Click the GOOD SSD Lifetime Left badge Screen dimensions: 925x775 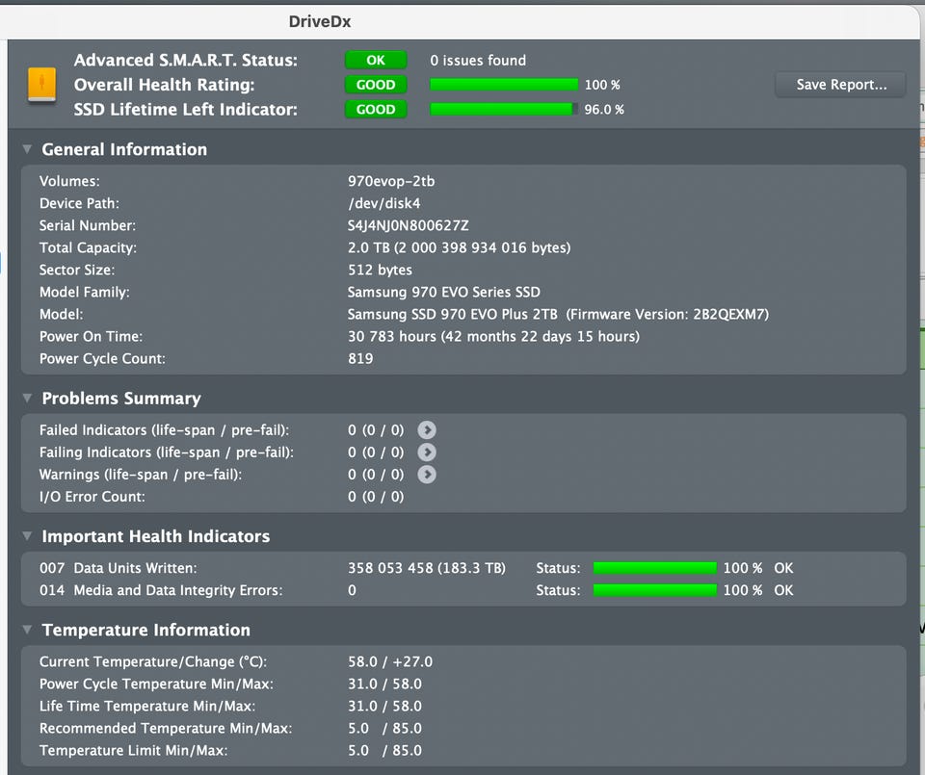tap(376, 110)
